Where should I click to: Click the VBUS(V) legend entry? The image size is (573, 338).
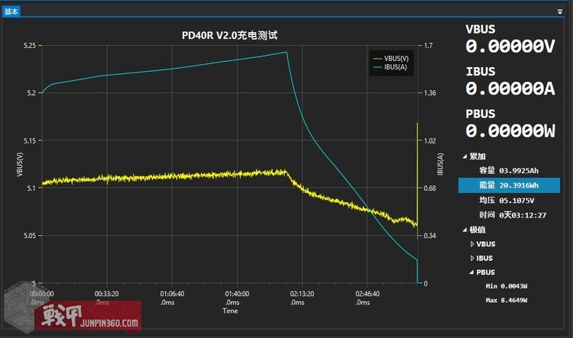coord(391,59)
